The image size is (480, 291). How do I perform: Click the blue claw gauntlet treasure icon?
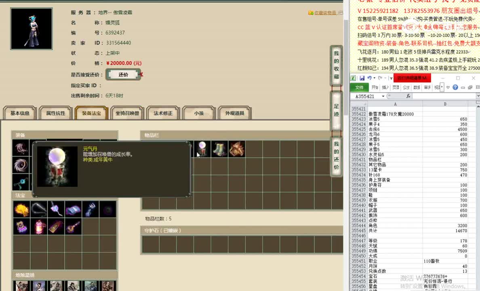tap(91, 209)
